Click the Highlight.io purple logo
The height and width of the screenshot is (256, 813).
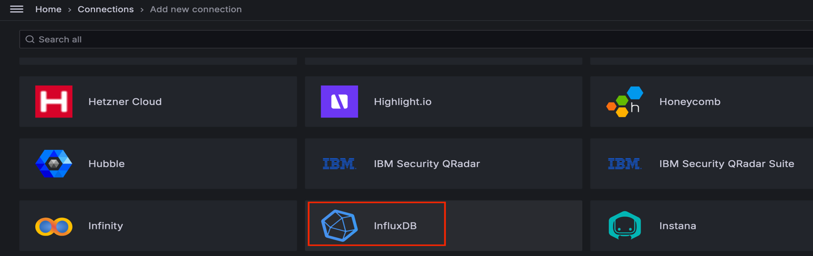click(339, 102)
